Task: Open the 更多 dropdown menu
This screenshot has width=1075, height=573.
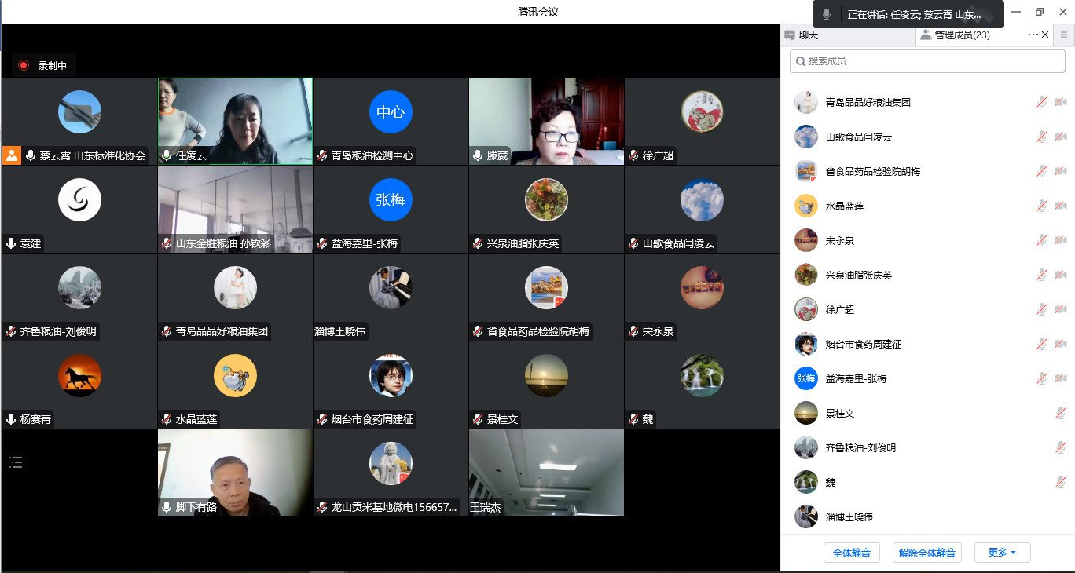Action: pyautogui.click(x=1002, y=552)
